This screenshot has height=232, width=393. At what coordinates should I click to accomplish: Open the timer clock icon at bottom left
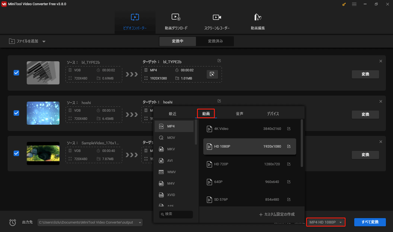tap(13, 222)
